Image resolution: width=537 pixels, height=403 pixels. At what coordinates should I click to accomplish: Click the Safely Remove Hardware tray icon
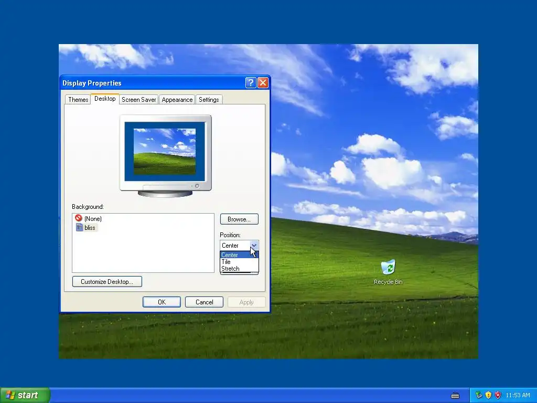[478, 395]
